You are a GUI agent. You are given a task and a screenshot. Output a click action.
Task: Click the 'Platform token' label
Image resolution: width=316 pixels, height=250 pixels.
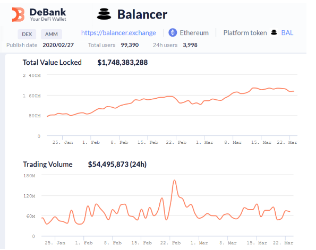coord(245,32)
